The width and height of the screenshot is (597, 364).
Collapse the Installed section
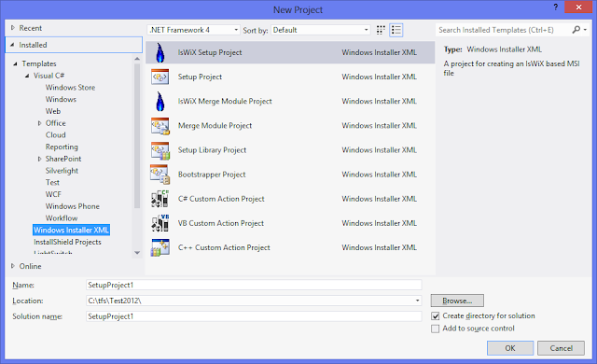[12, 45]
